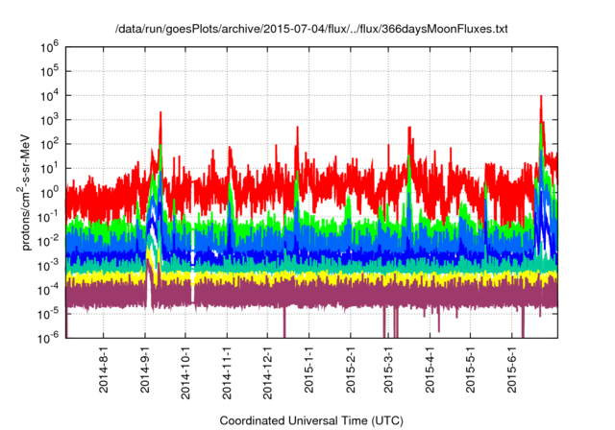Viewport: 615px width, 430px height.
Task: Click the Coordinated Universal Time (UTC) axis label
Action: tap(310, 420)
